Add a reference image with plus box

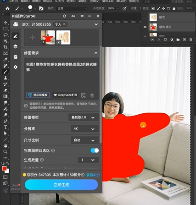(x=32, y=37)
